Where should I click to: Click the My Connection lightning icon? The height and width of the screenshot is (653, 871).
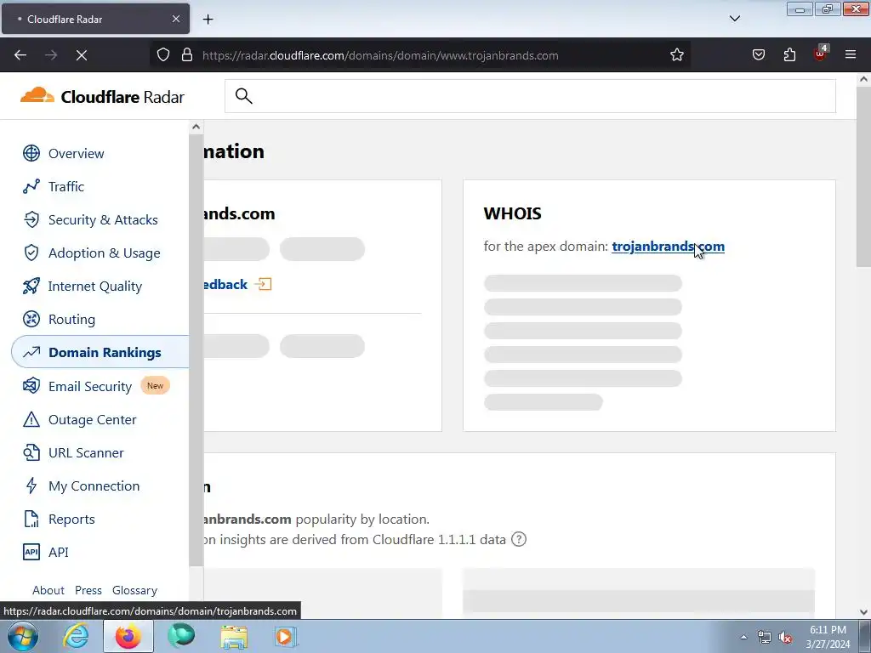[31, 485]
